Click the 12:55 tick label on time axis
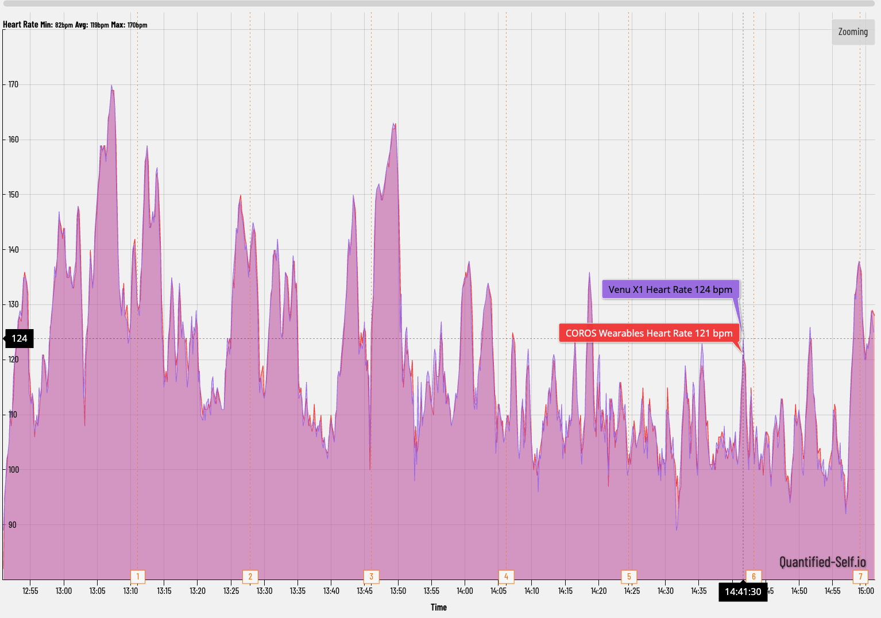The image size is (881, 618). pos(32,590)
